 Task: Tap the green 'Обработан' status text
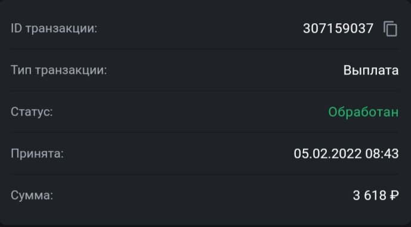[x=363, y=112]
